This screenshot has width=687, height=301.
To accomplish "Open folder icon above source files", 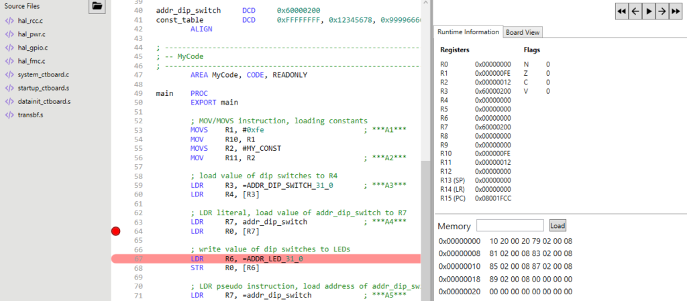I will click(x=97, y=6).
